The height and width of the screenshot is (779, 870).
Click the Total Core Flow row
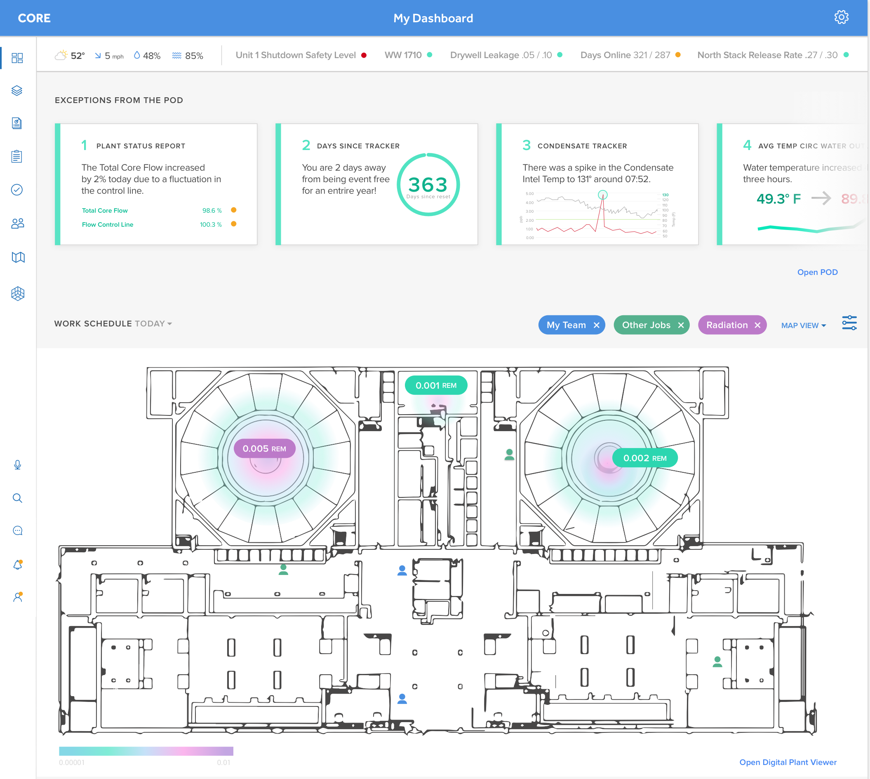tap(159, 210)
